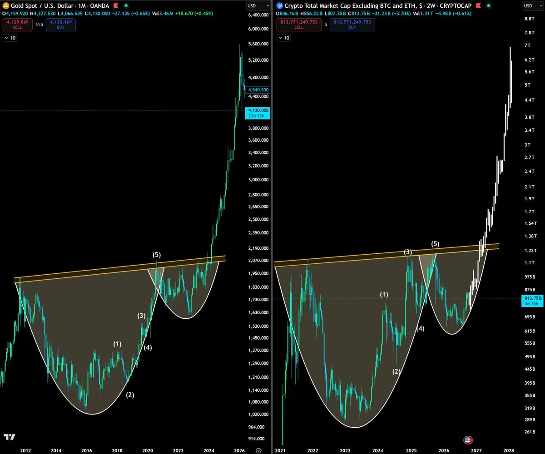Viewport: 545px width, 454px height.
Task: Click the BUY 4,130.160 button
Action: point(60,25)
